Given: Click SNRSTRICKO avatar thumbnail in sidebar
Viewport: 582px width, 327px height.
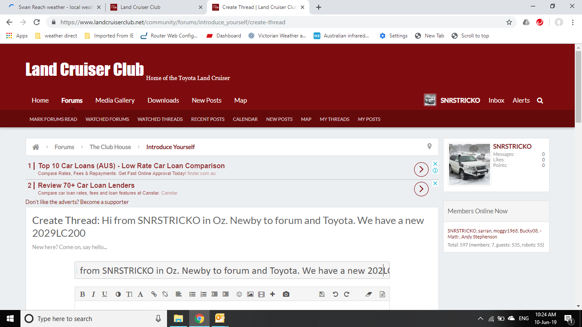Looking at the screenshot, I should (470, 164).
